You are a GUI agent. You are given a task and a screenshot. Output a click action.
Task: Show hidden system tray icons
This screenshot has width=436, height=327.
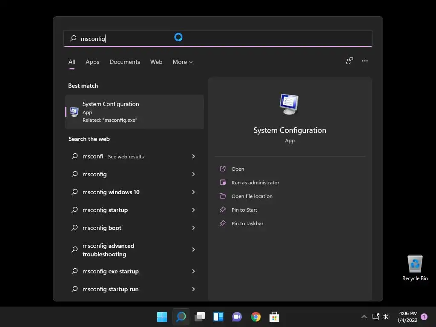[364, 317]
